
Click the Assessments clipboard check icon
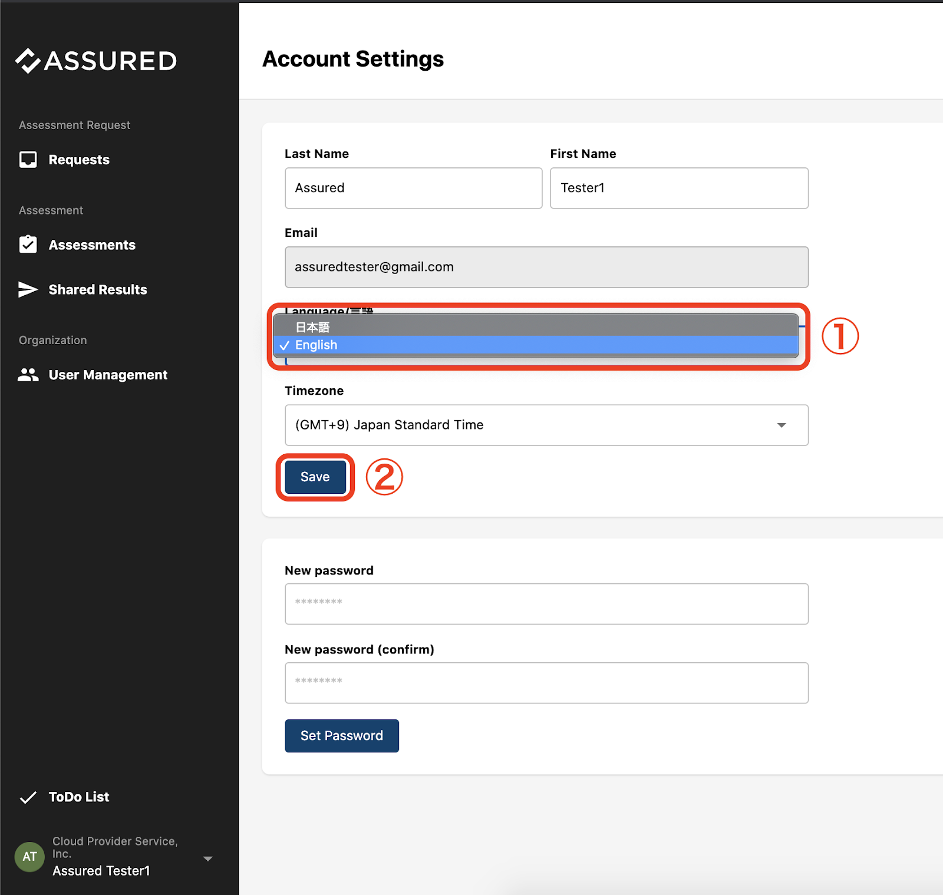28,245
